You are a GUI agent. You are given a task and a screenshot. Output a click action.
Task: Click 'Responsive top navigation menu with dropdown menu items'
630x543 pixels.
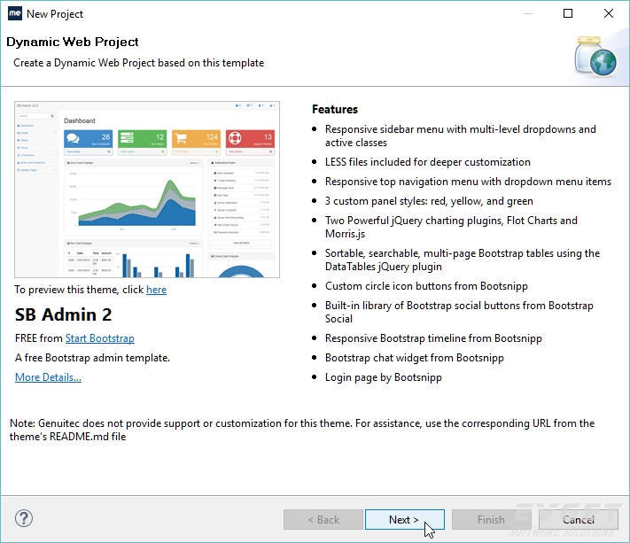468,182
